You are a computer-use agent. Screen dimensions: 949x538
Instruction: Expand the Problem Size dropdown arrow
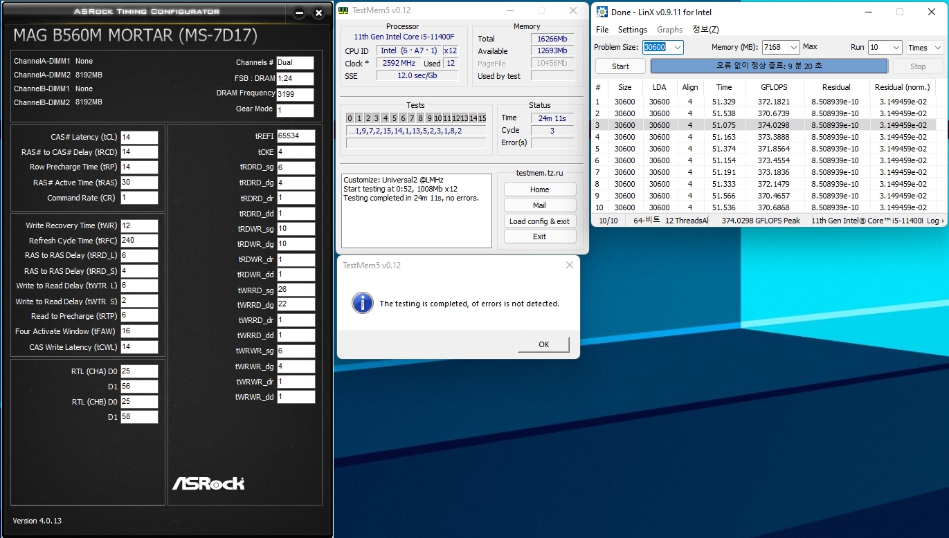click(x=677, y=48)
